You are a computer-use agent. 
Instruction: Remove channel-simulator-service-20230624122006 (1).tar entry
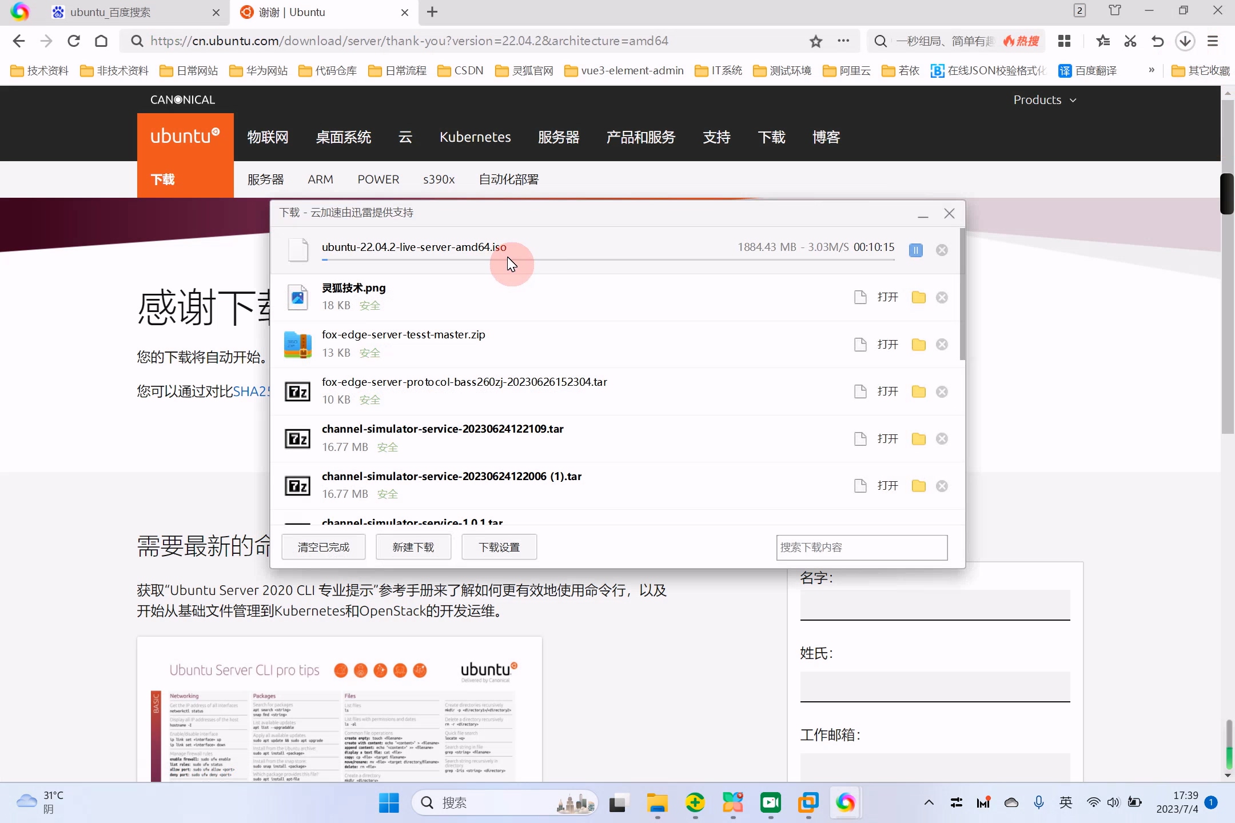tap(942, 486)
